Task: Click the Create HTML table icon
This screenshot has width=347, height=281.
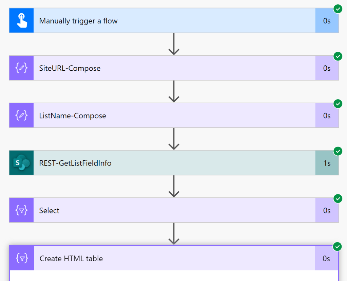Action: tap(22, 258)
